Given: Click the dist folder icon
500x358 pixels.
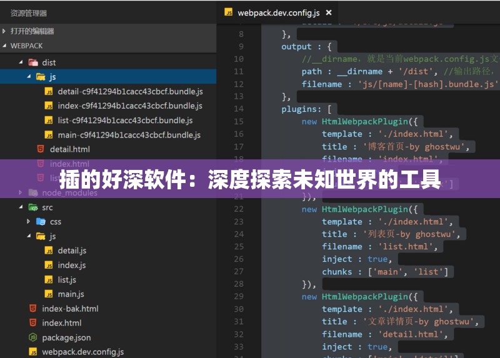Looking at the screenshot, I should click(x=33, y=62).
